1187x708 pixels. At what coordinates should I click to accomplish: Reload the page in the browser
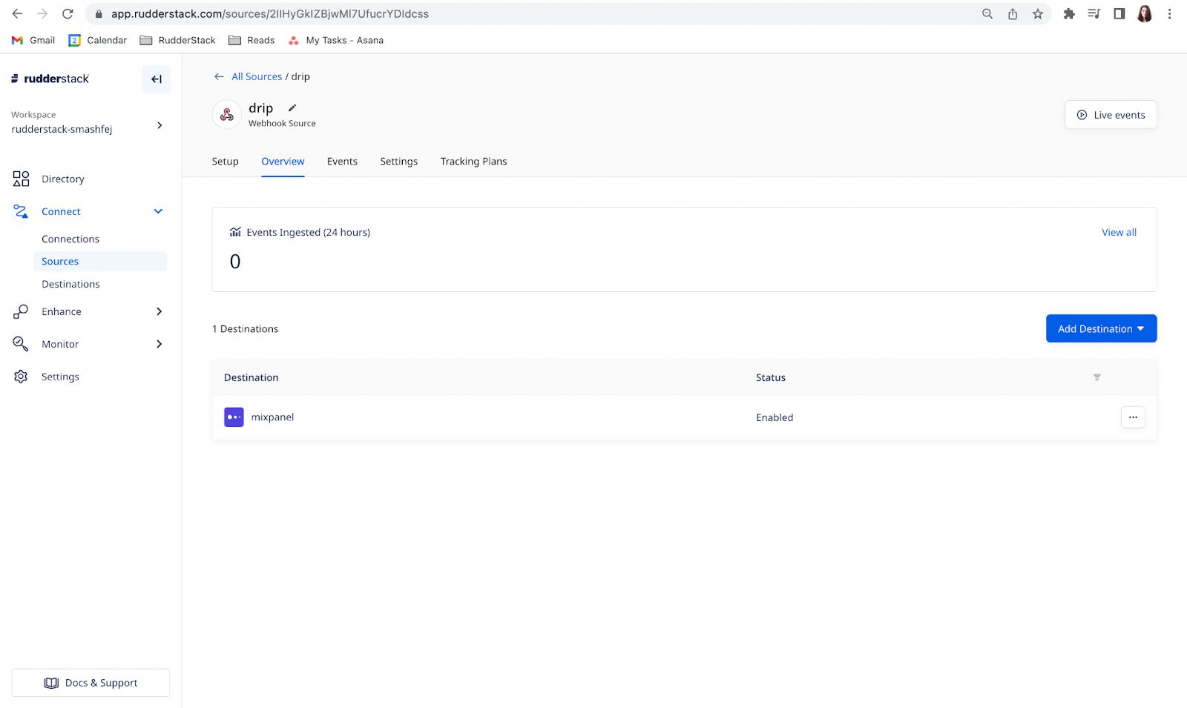(68, 13)
